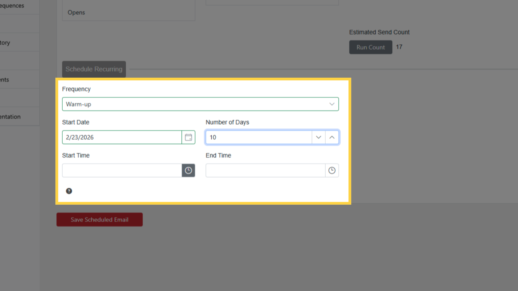Click the Start Date label
The image size is (518, 291).
pos(76,122)
